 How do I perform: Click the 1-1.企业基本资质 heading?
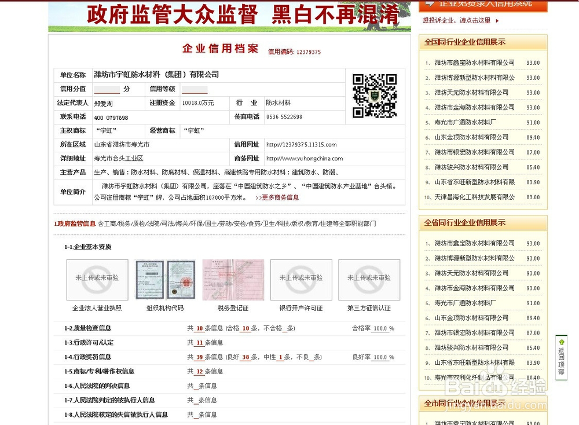pyautogui.click(x=88, y=247)
